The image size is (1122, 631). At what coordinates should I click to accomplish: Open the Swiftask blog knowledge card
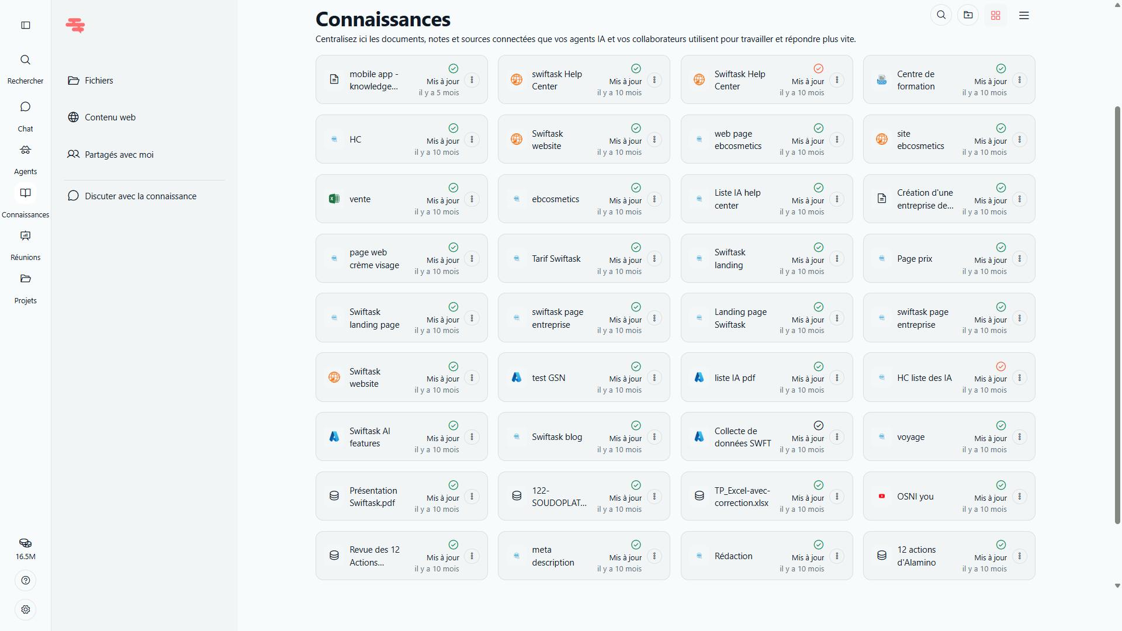(x=557, y=437)
